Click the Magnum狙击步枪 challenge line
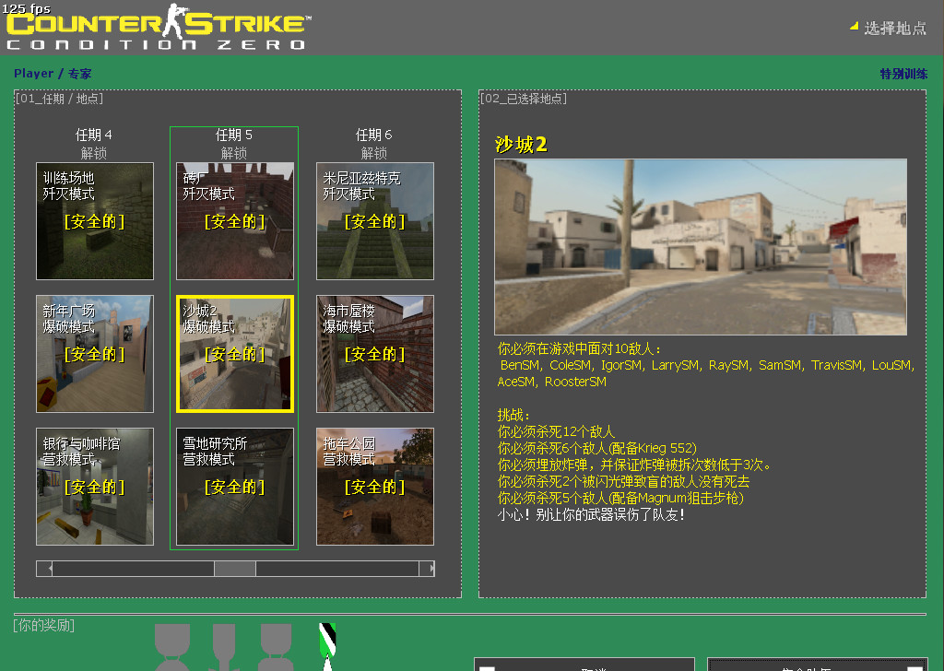This screenshot has width=944, height=671. 620,499
